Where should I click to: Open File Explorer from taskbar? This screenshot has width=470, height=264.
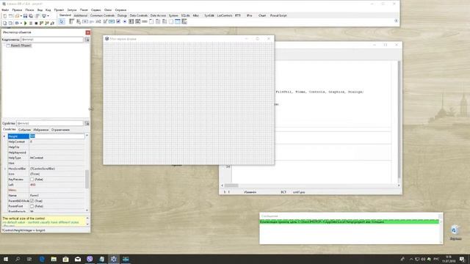coord(54,259)
